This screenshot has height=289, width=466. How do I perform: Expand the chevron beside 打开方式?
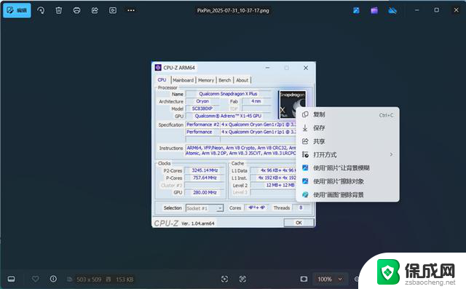391,154
